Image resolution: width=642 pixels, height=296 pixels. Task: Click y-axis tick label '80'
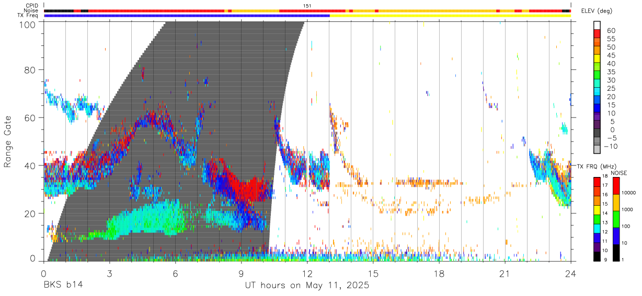[30, 69]
